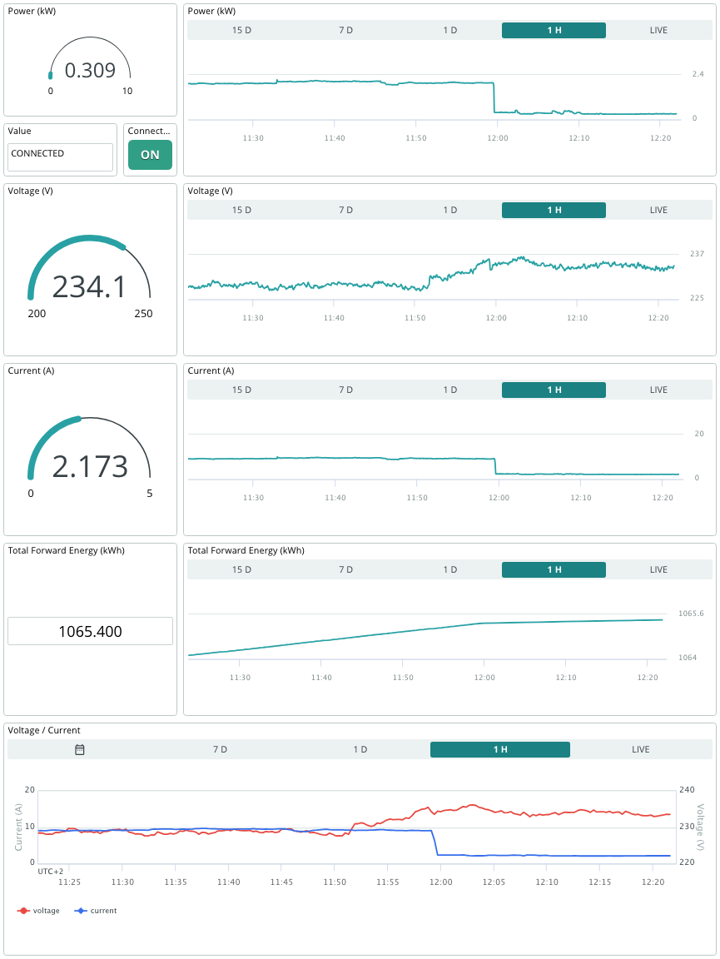720x959 pixels.
Task: Select 7 D on Voltage / Current chart
Action: tap(221, 749)
